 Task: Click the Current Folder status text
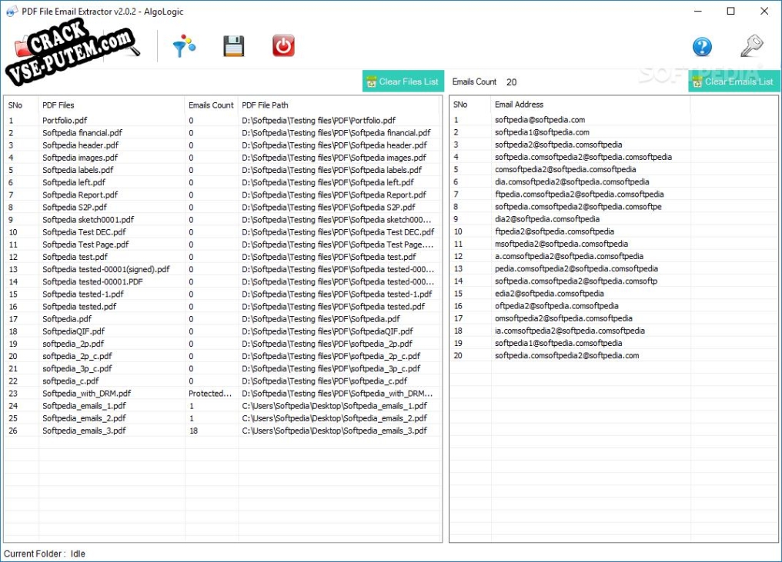[x=45, y=554]
